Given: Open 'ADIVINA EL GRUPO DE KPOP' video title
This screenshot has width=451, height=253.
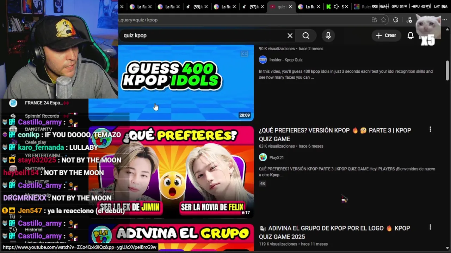Looking at the screenshot, I should pyautogui.click(x=335, y=232).
